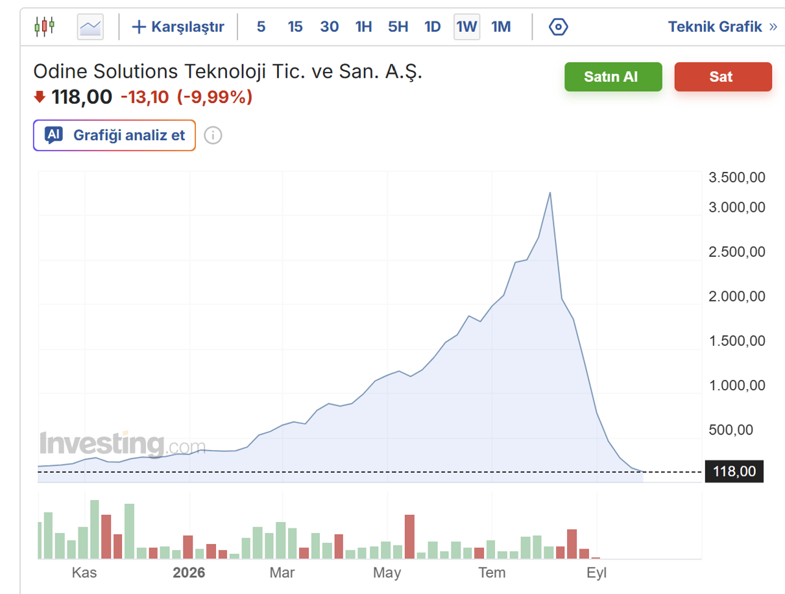Click the -13,10 price change value
Viewport: 785px width, 594px height.
tap(145, 97)
